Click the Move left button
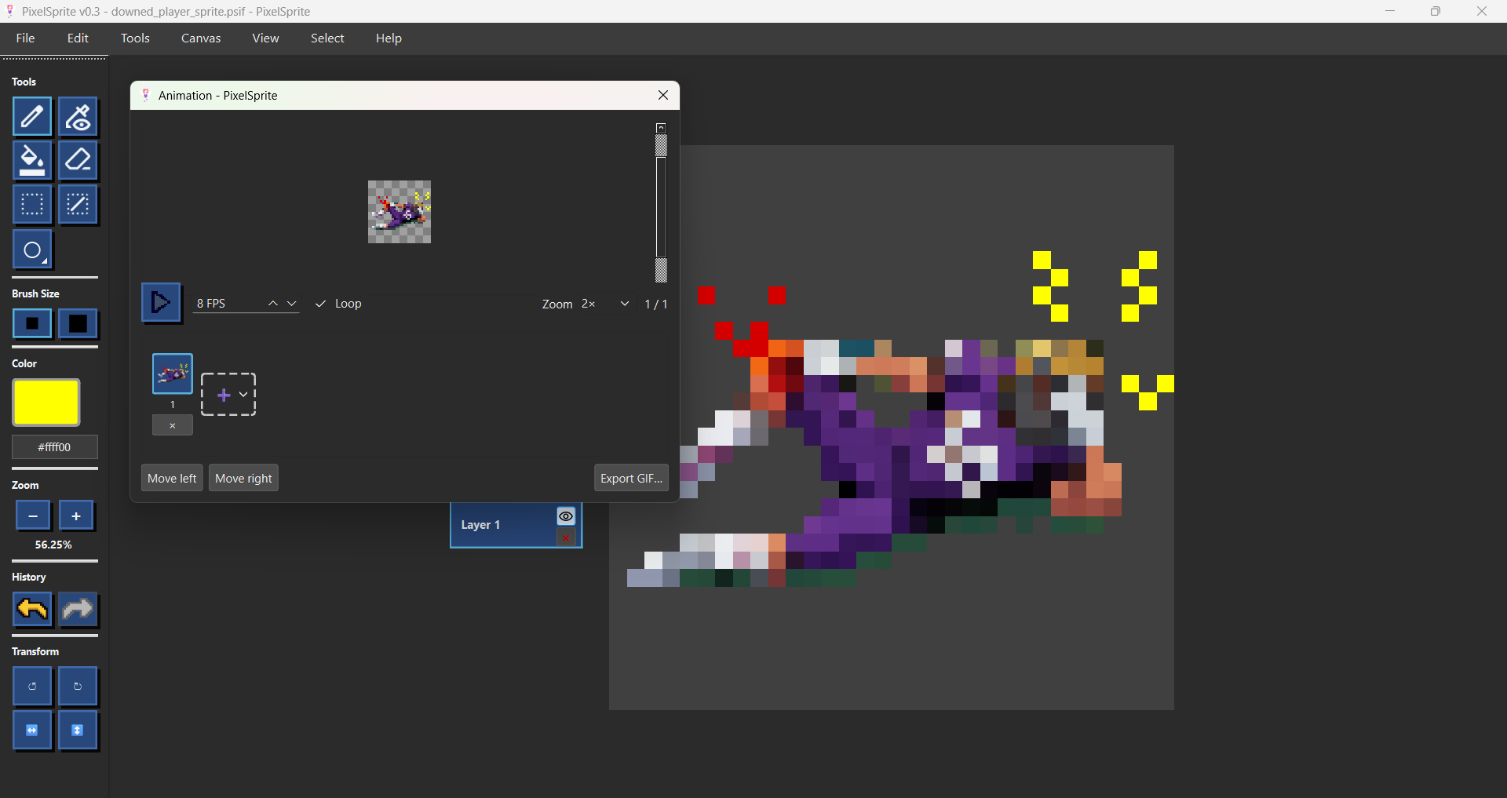 (x=172, y=478)
